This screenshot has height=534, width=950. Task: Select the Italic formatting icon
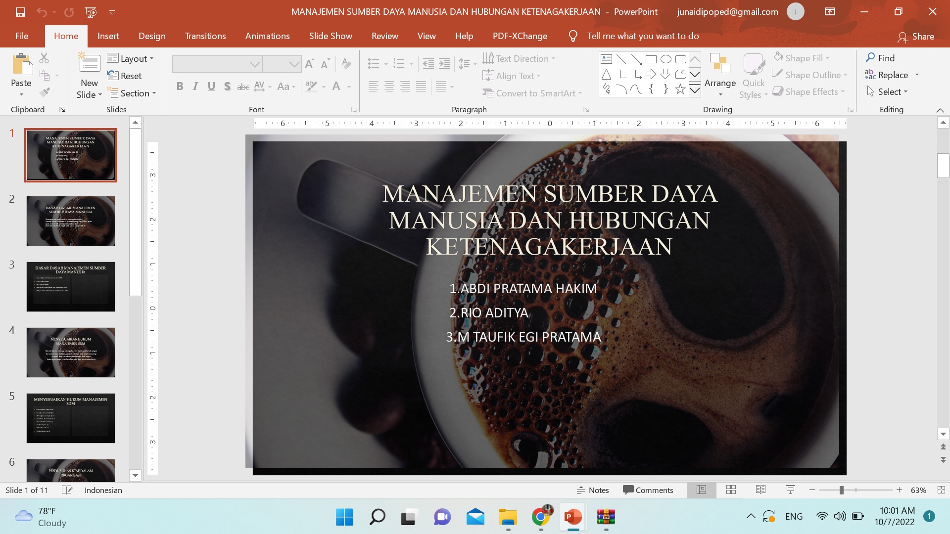click(x=195, y=86)
